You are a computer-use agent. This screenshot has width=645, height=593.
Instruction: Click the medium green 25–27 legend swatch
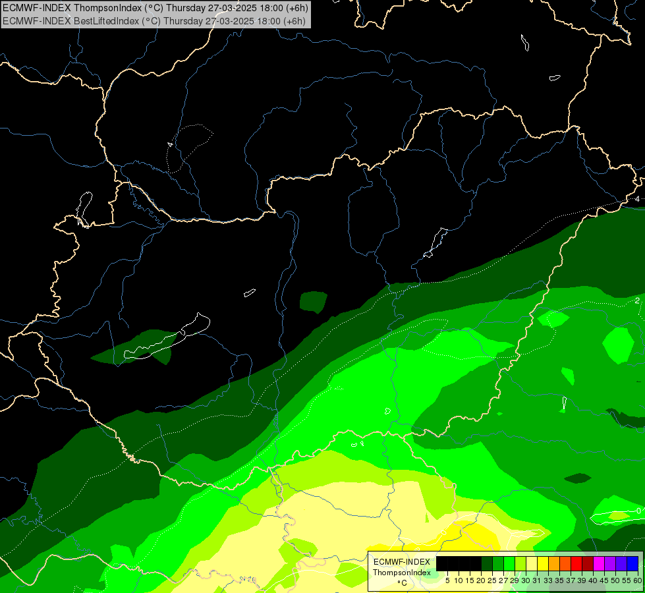498,563
